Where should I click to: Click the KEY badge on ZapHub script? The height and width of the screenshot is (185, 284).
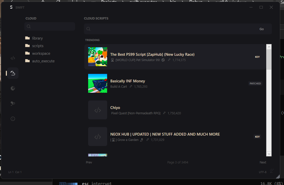tap(257, 57)
